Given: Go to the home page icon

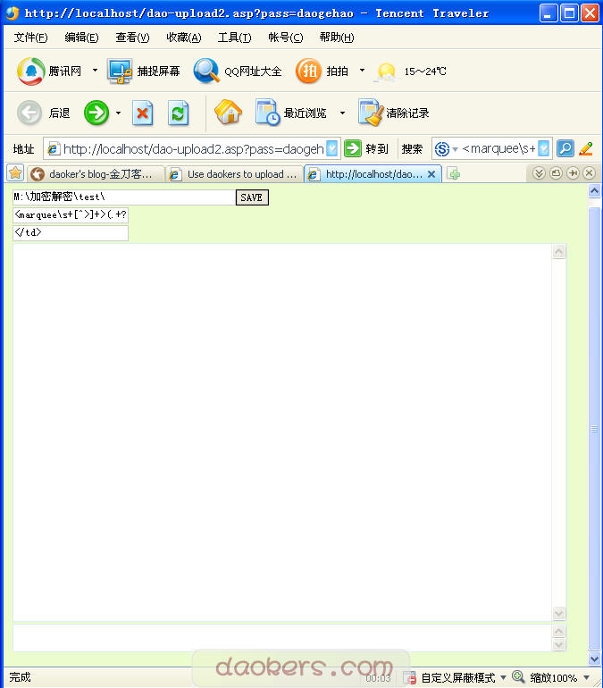Looking at the screenshot, I should pos(228,112).
